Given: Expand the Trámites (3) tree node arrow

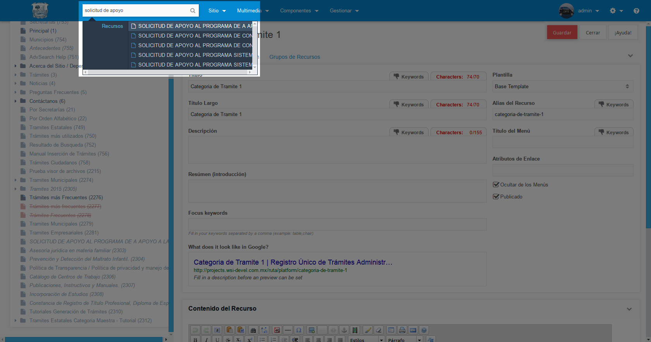Looking at the screenshot, I should click(x=15, y=75).
